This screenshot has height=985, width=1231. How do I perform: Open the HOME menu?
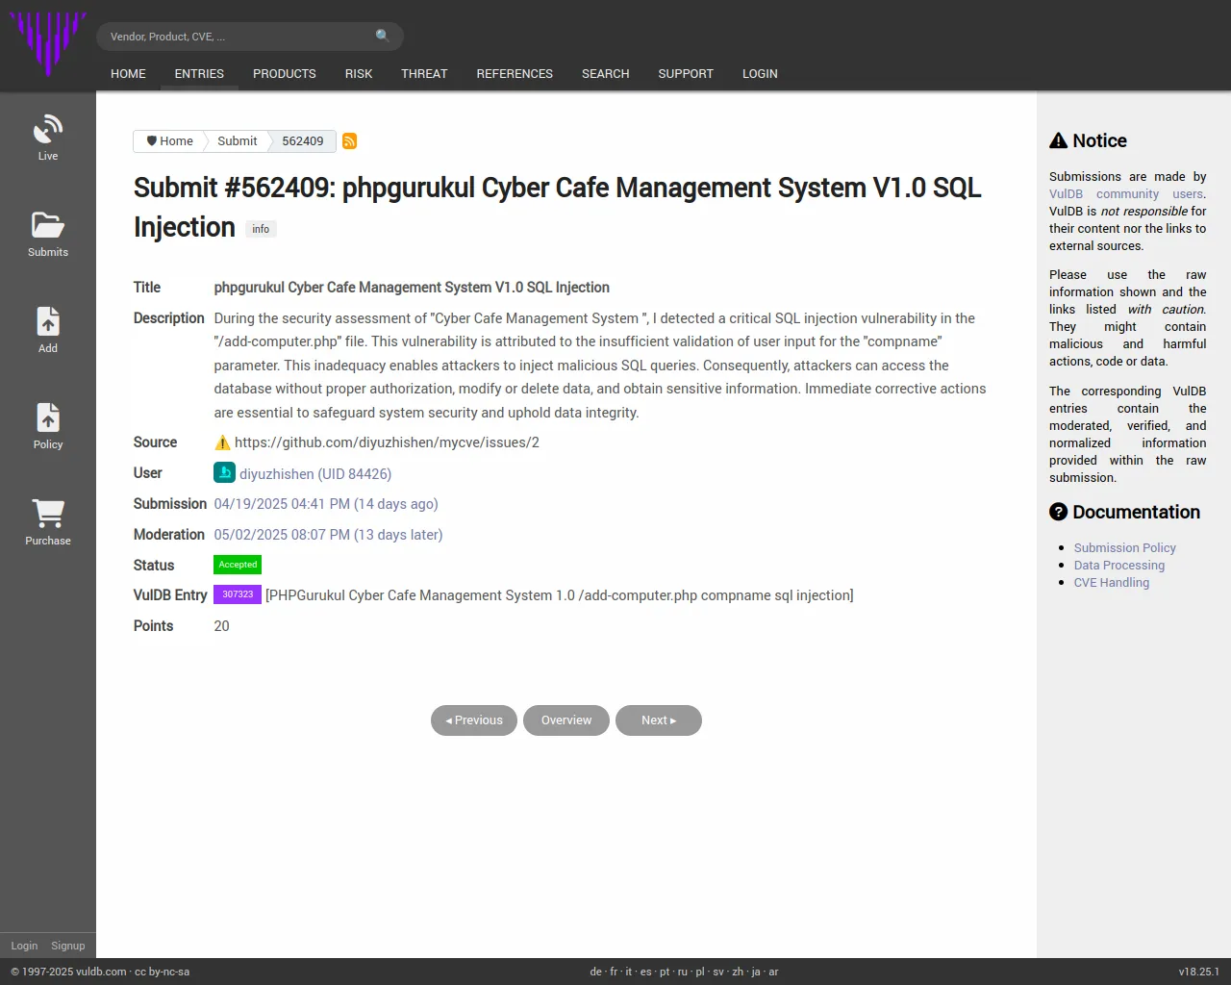click(128, 74)
